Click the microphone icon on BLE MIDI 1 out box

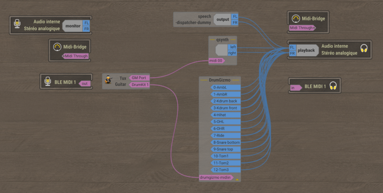[48, 81]
